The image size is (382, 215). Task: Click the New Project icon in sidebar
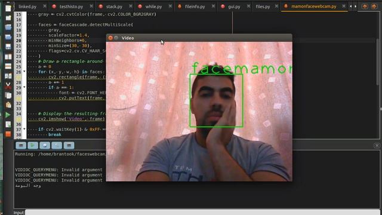(x=8, y=18)
